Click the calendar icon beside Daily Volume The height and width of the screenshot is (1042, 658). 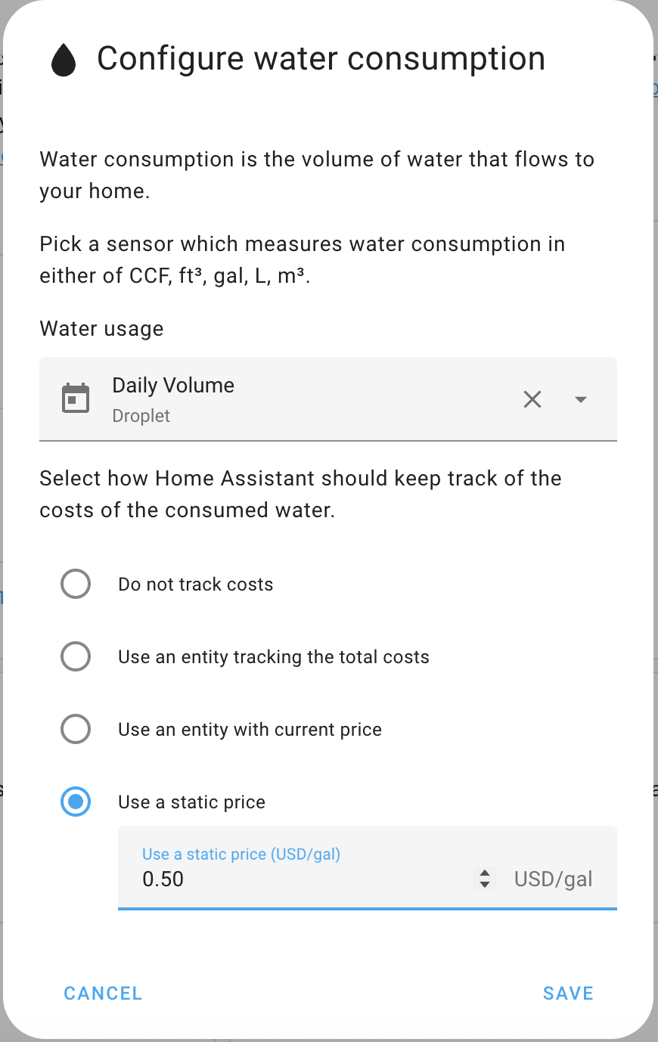pos(76,398)
